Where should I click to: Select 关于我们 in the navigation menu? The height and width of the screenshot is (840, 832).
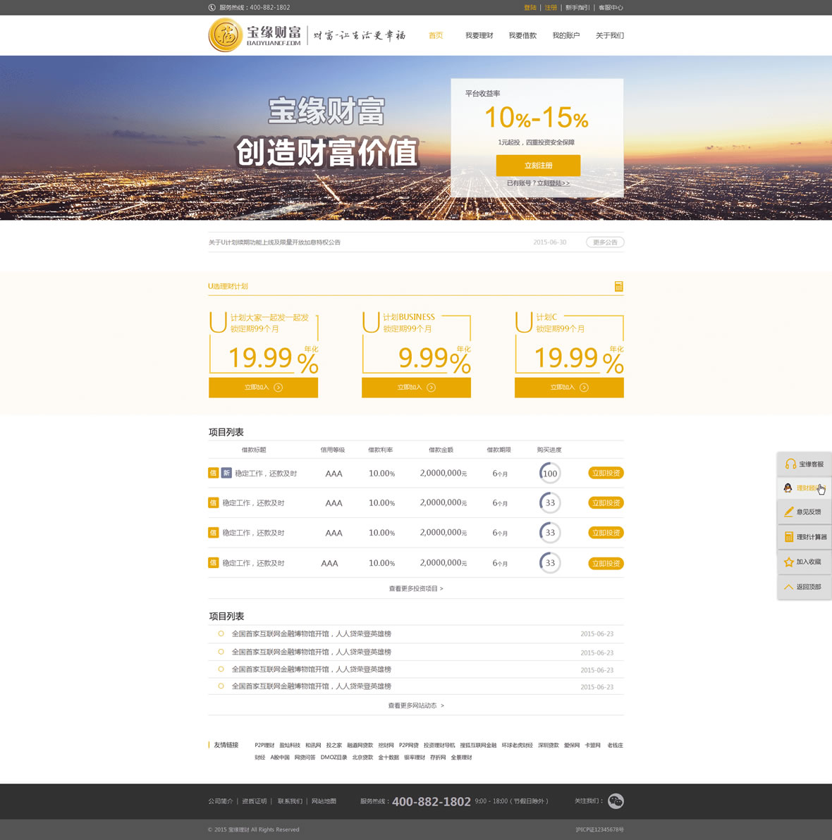click(x=609, y=35)
